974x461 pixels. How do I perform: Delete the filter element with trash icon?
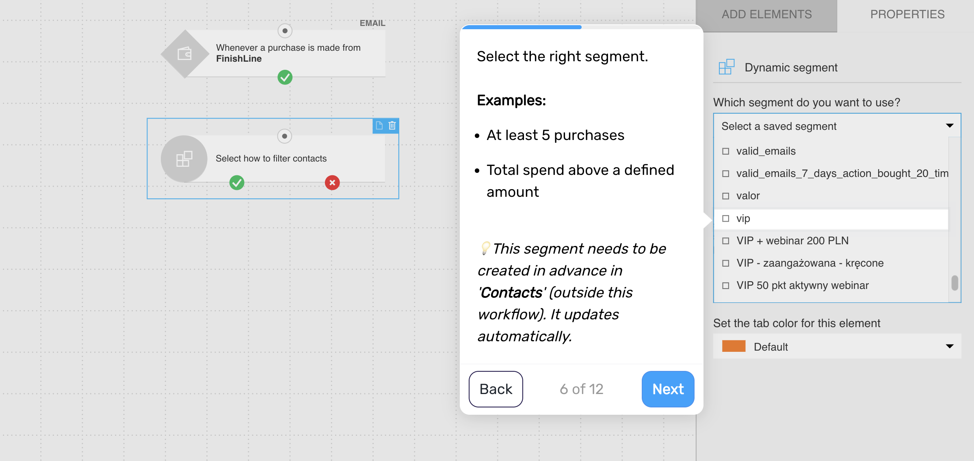point(392,125)
